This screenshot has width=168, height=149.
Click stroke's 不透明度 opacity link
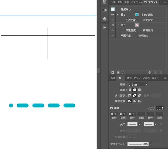pyautogui.click(x=131, y=20)
